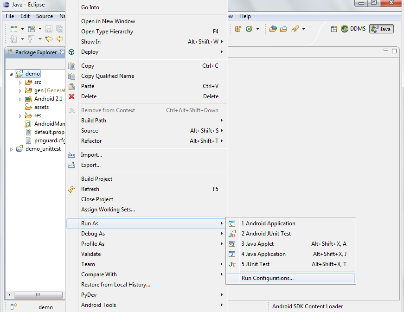
Task: Maximize the editor area
Action: (394, 51)
